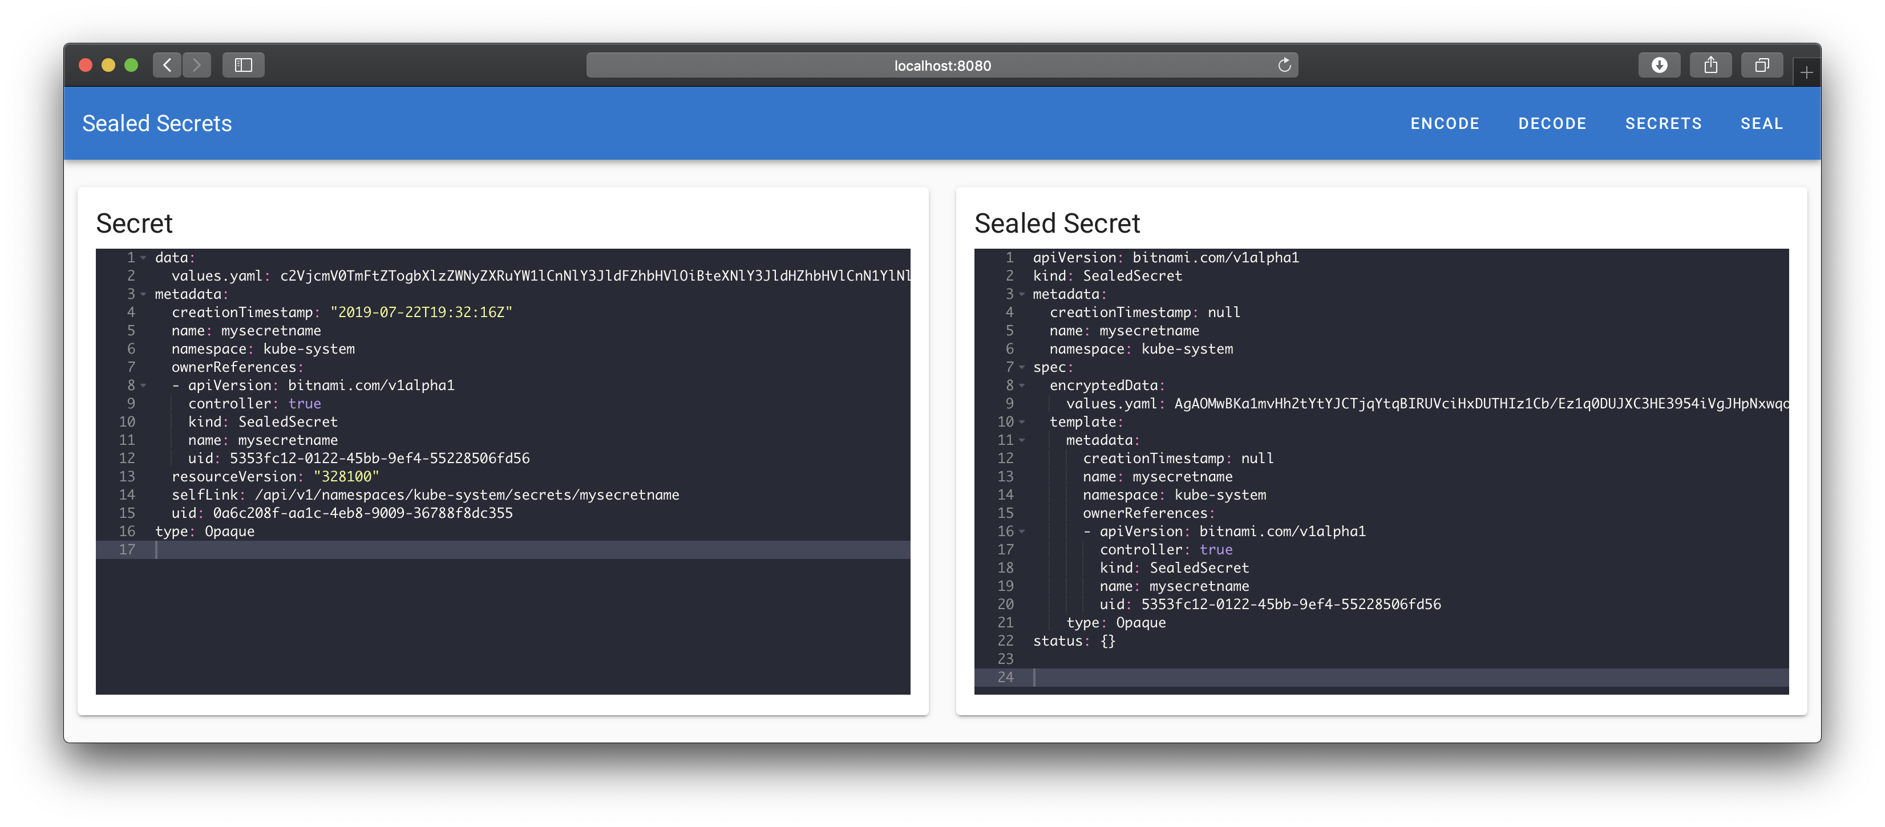Image resolution: width=1885 pixels, height=827 pixels.
Task: Open the downloads icon in the toolbar
Action: click(x=1659, y=65)
